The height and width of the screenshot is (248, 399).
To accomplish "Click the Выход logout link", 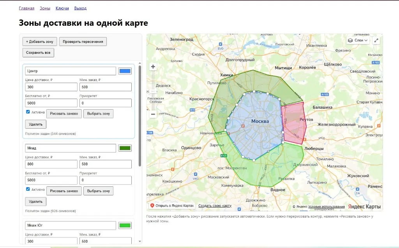I will (x=80, y=8).
